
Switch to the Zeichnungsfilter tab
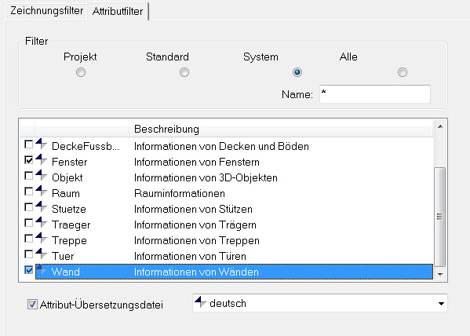click(46, 11)
